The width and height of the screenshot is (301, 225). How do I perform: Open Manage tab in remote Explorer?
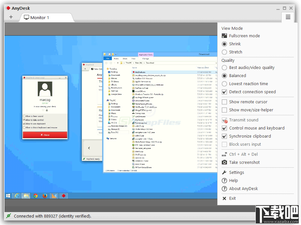tap(146, 59)
